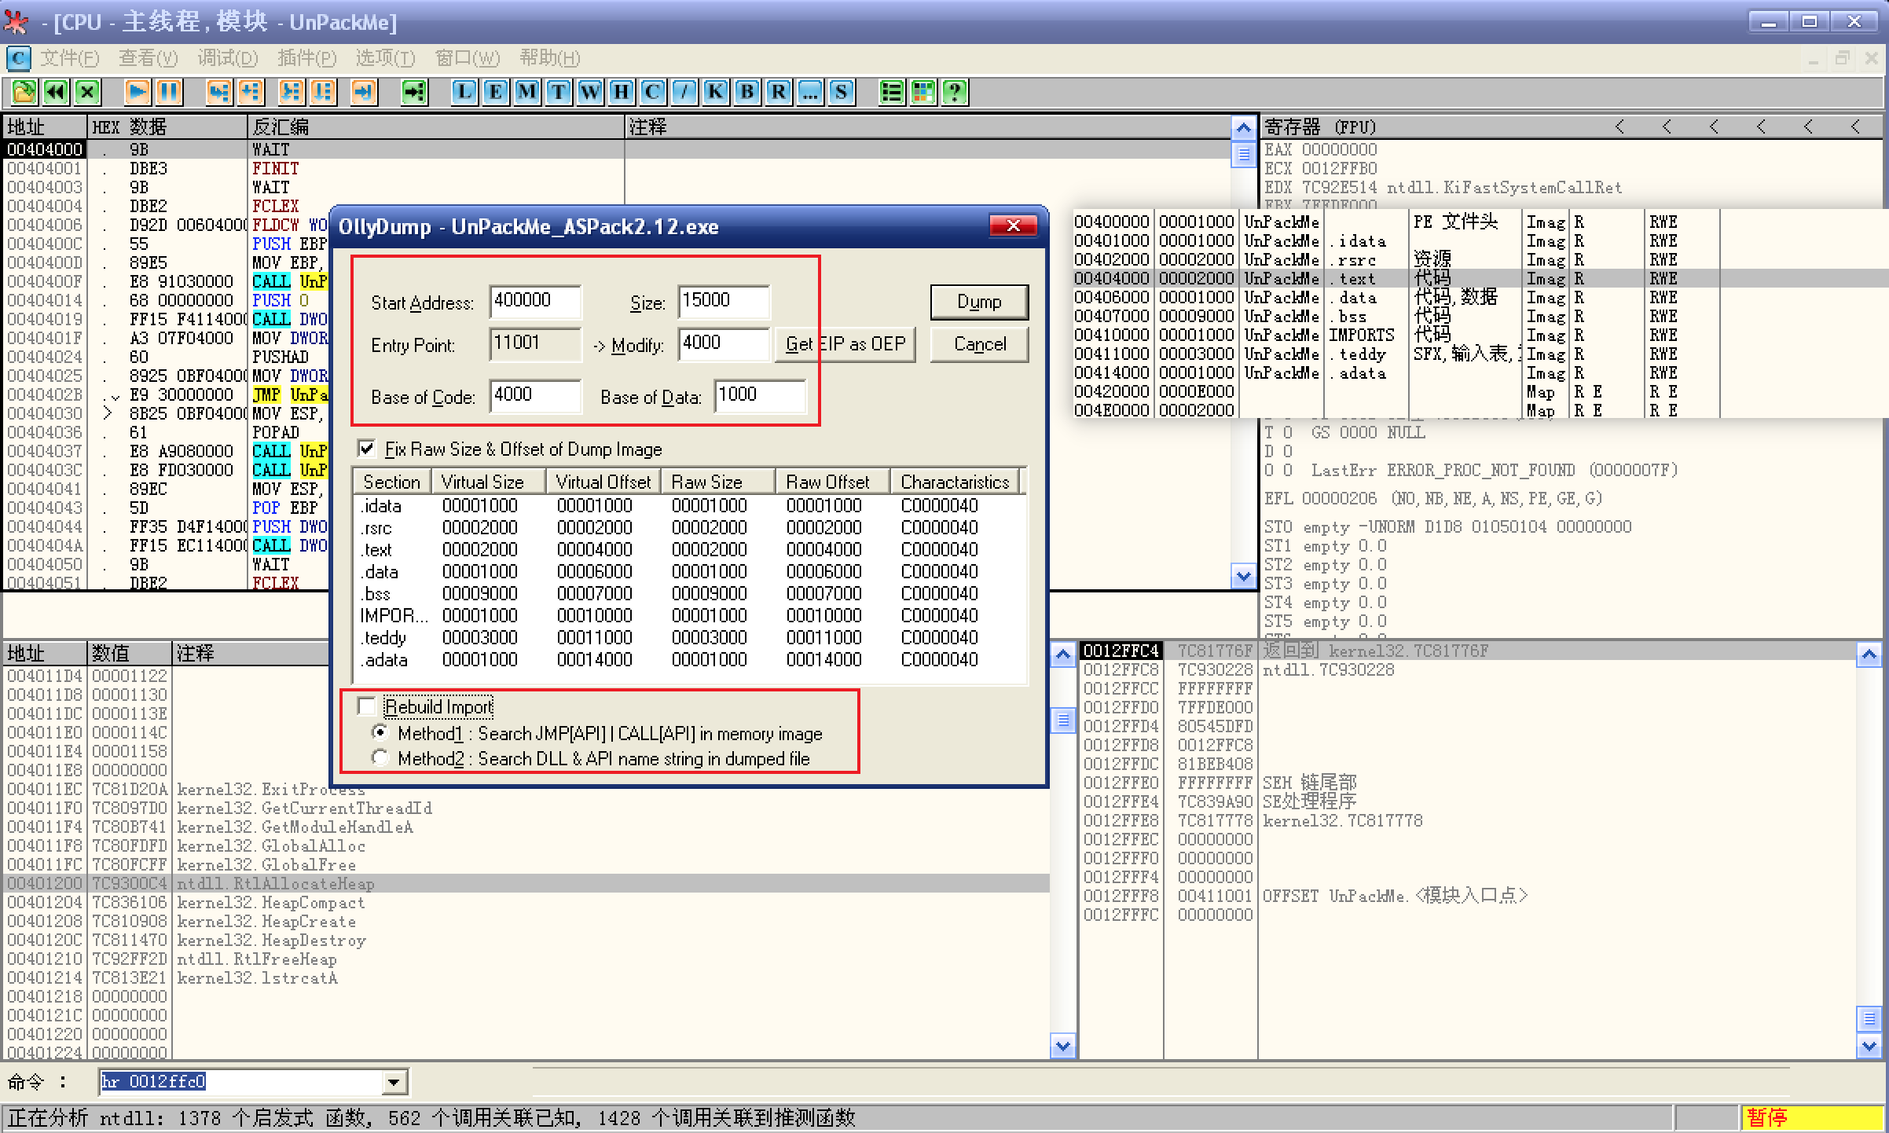
Task: Click the Help question mark icon
Action: (x=954, y=92)
